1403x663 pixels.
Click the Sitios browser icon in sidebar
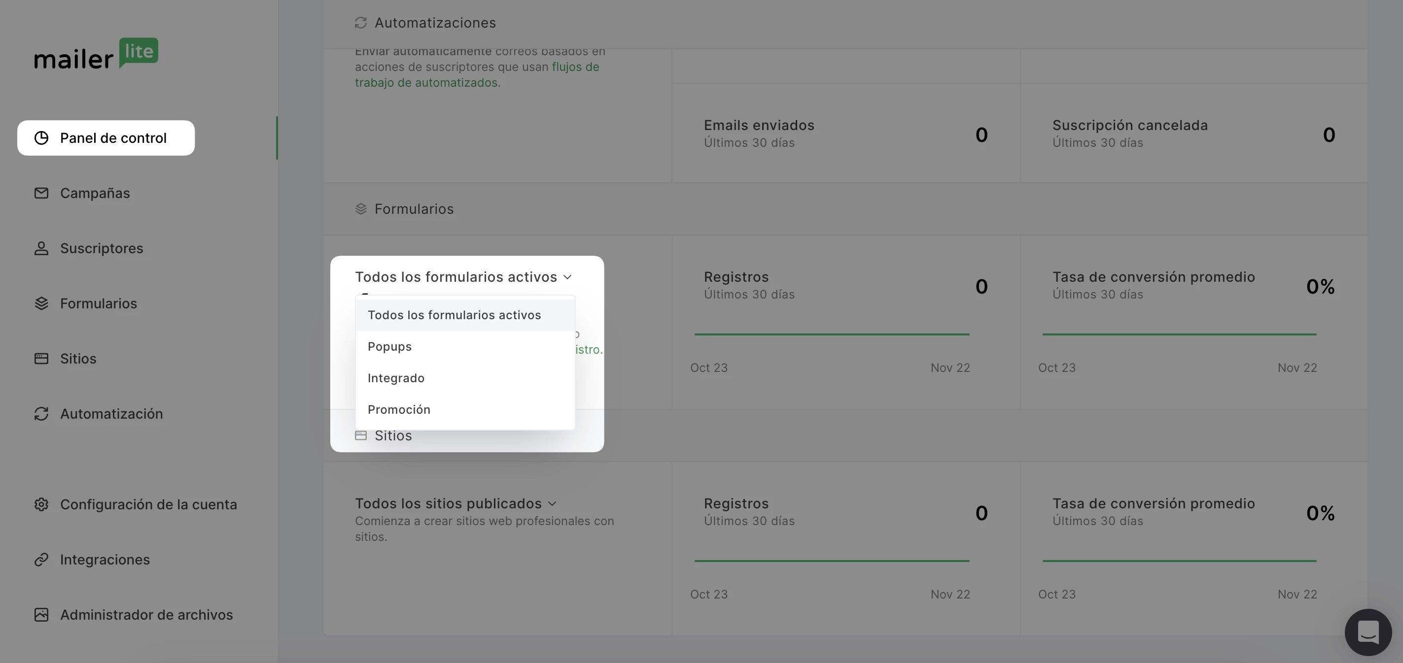coord(41,358)
